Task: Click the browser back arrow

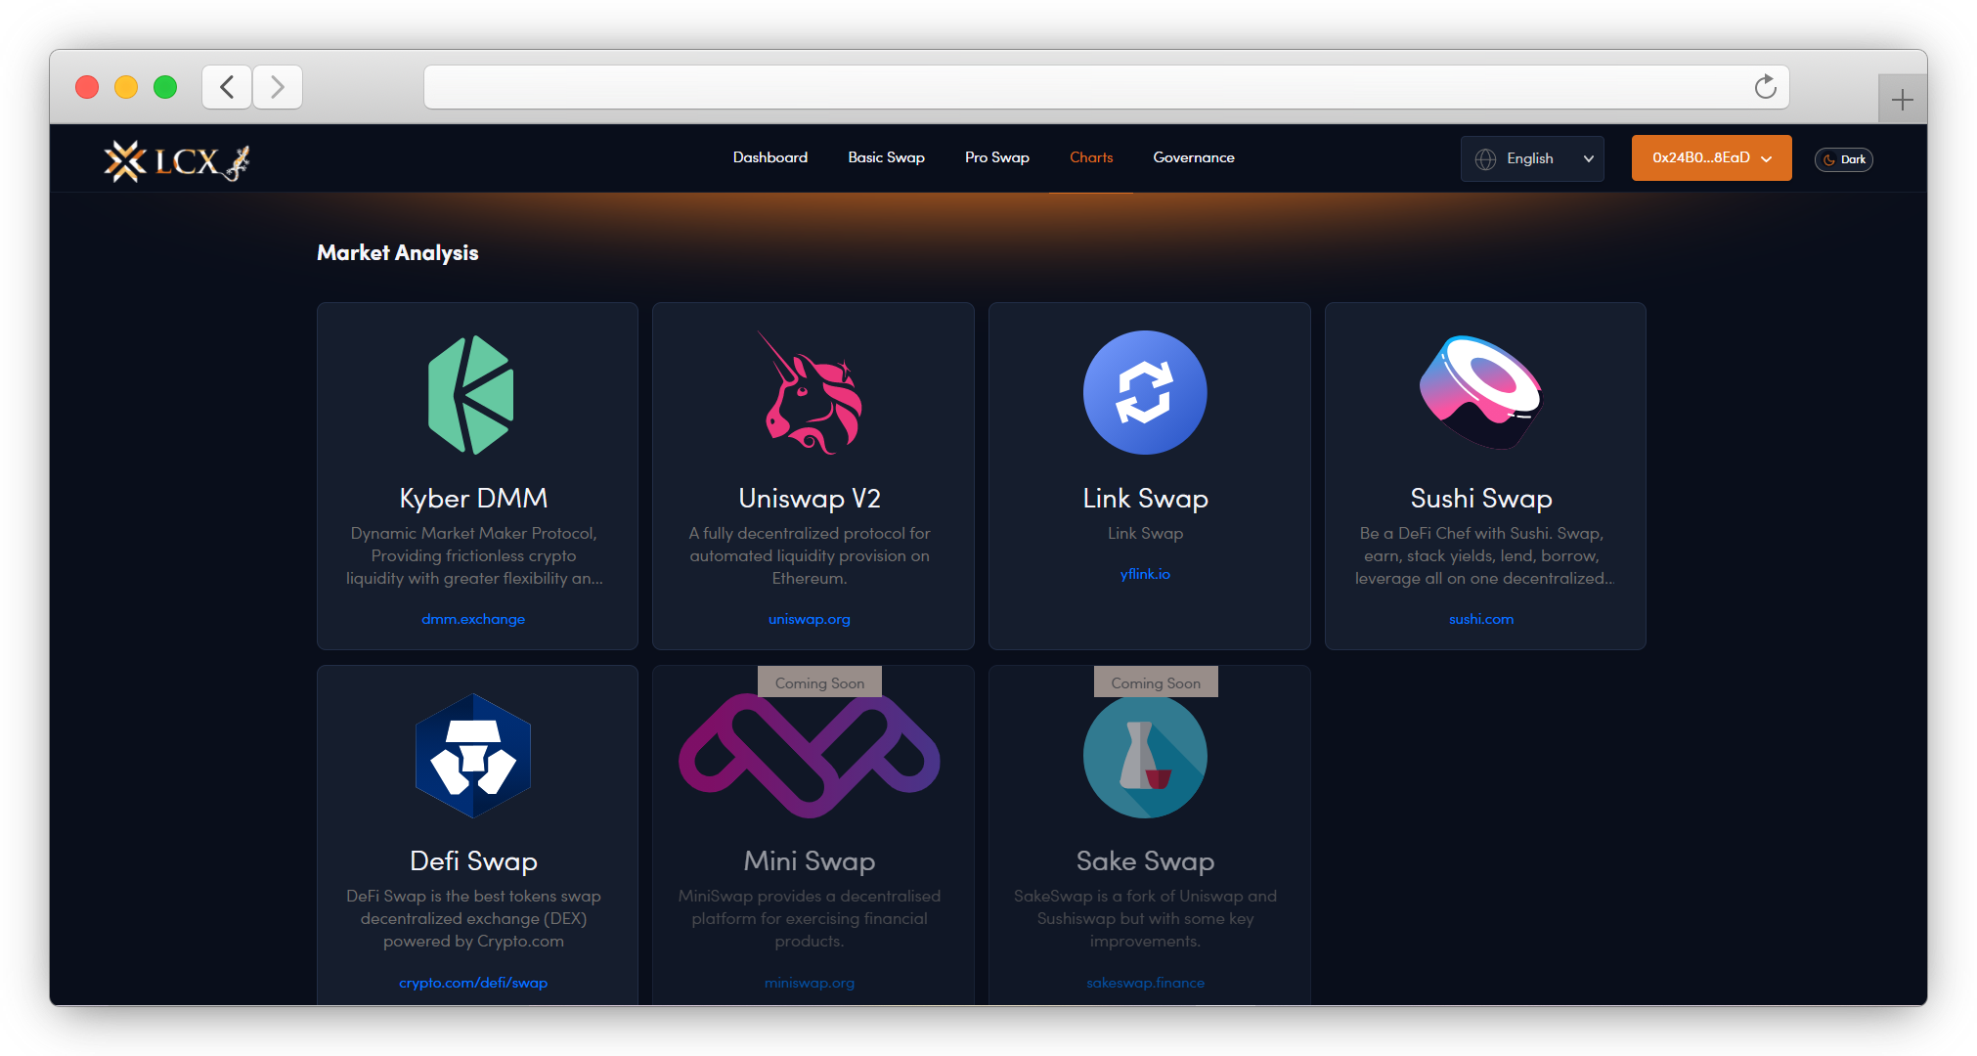Action: coord(227,87)
